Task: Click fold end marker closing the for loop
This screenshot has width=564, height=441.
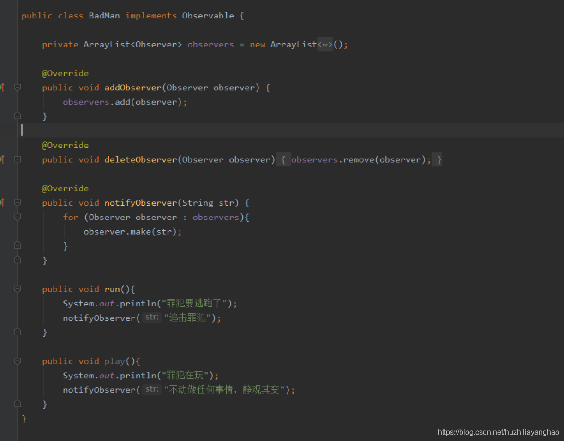Action: point(18,245)
